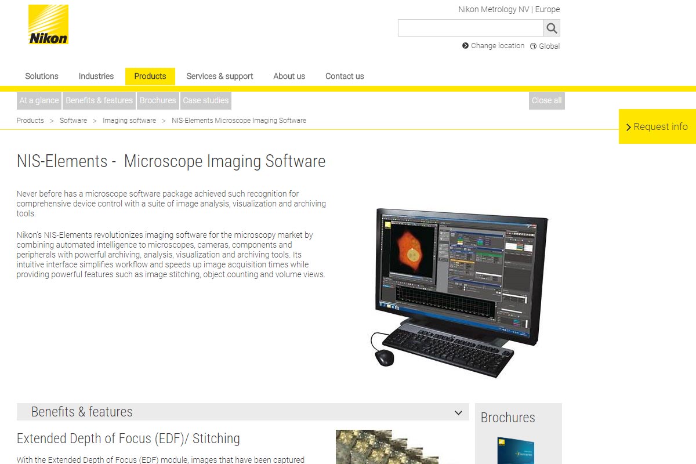This screenshot has height=464, width=696.
Task: Click the Nikon logo
Action: pyautogui.click(x=49, y=24)
